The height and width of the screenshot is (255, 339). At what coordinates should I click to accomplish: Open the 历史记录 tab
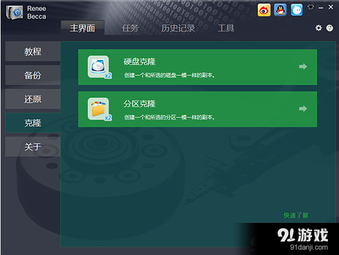[178, 28]
